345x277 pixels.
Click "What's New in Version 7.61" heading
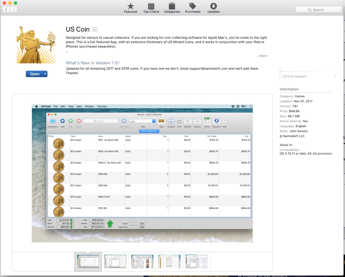point(93,63)
